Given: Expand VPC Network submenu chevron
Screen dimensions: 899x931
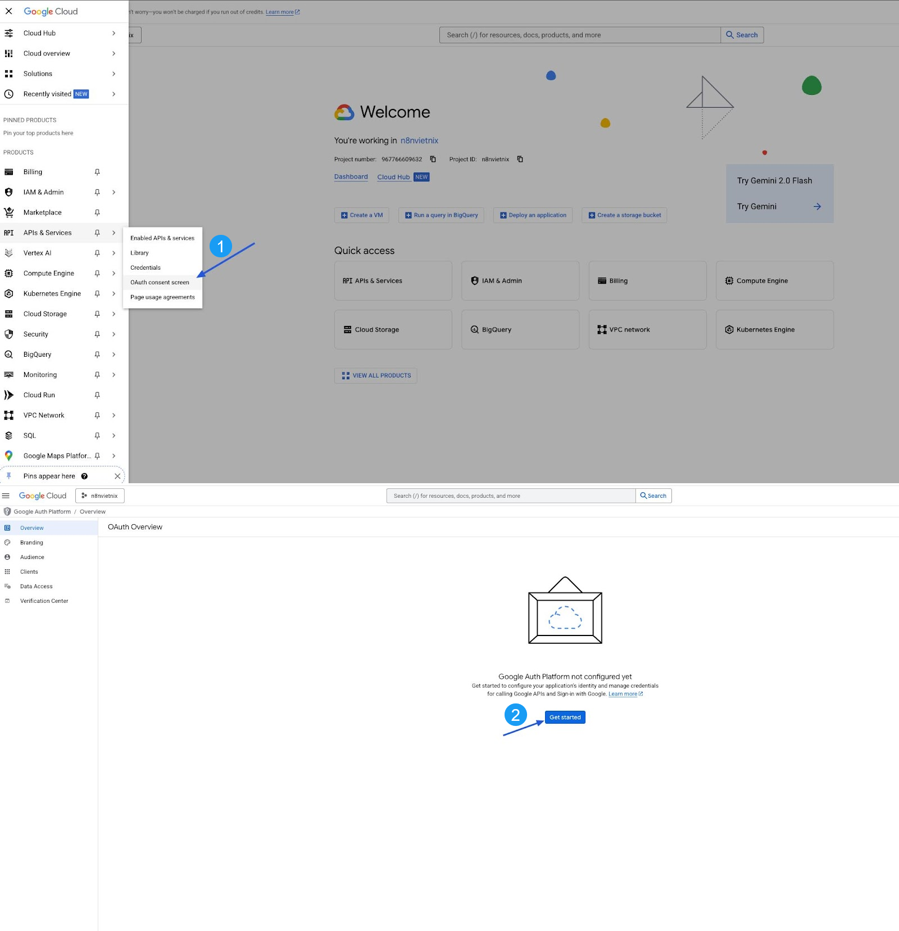Looking at the screenshot, I should point(113,415).
